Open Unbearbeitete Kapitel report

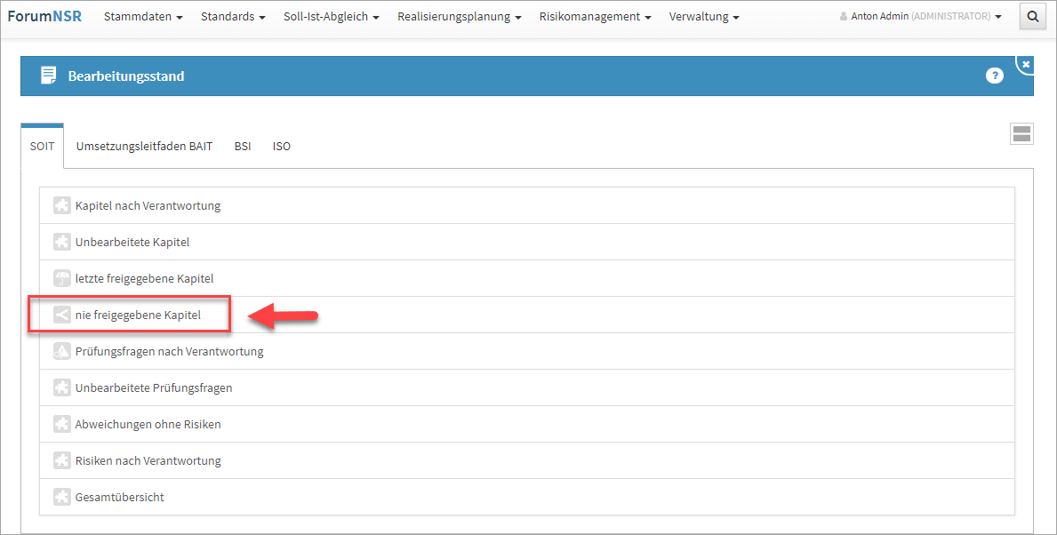tap(527, 242)
